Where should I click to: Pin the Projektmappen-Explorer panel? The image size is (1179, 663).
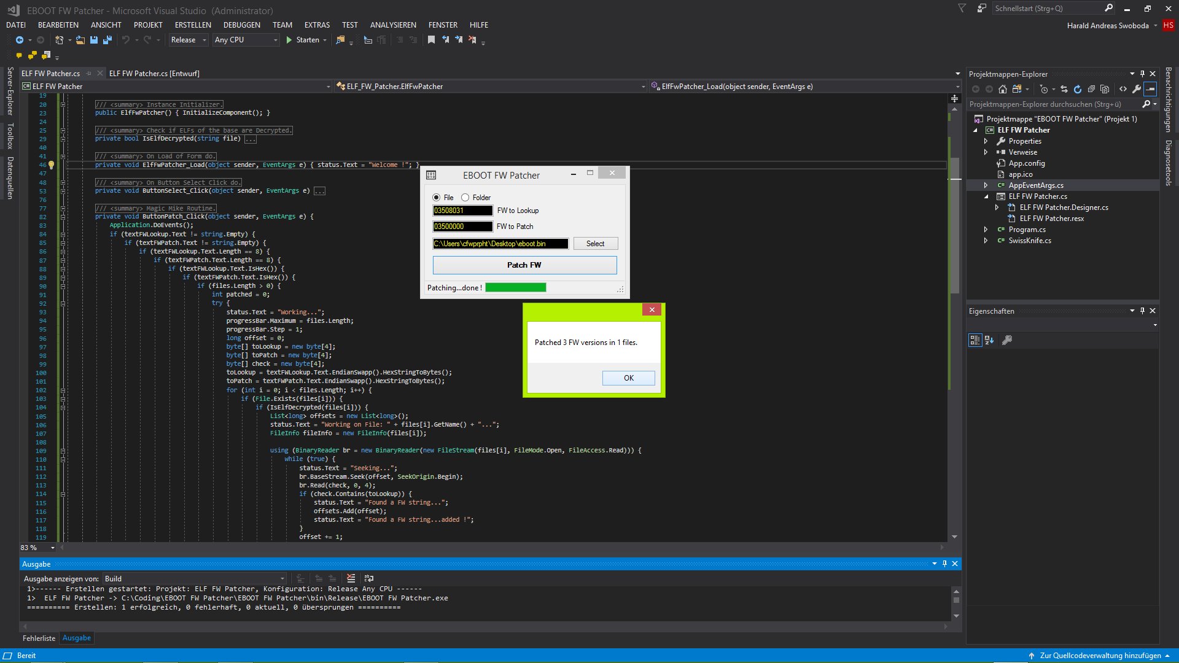pos(1142,74)
